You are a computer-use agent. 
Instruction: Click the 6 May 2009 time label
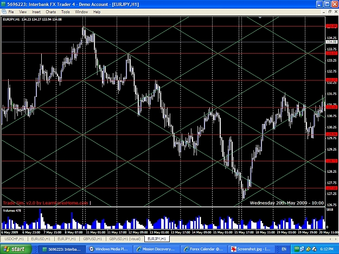[x=10, y=232]
